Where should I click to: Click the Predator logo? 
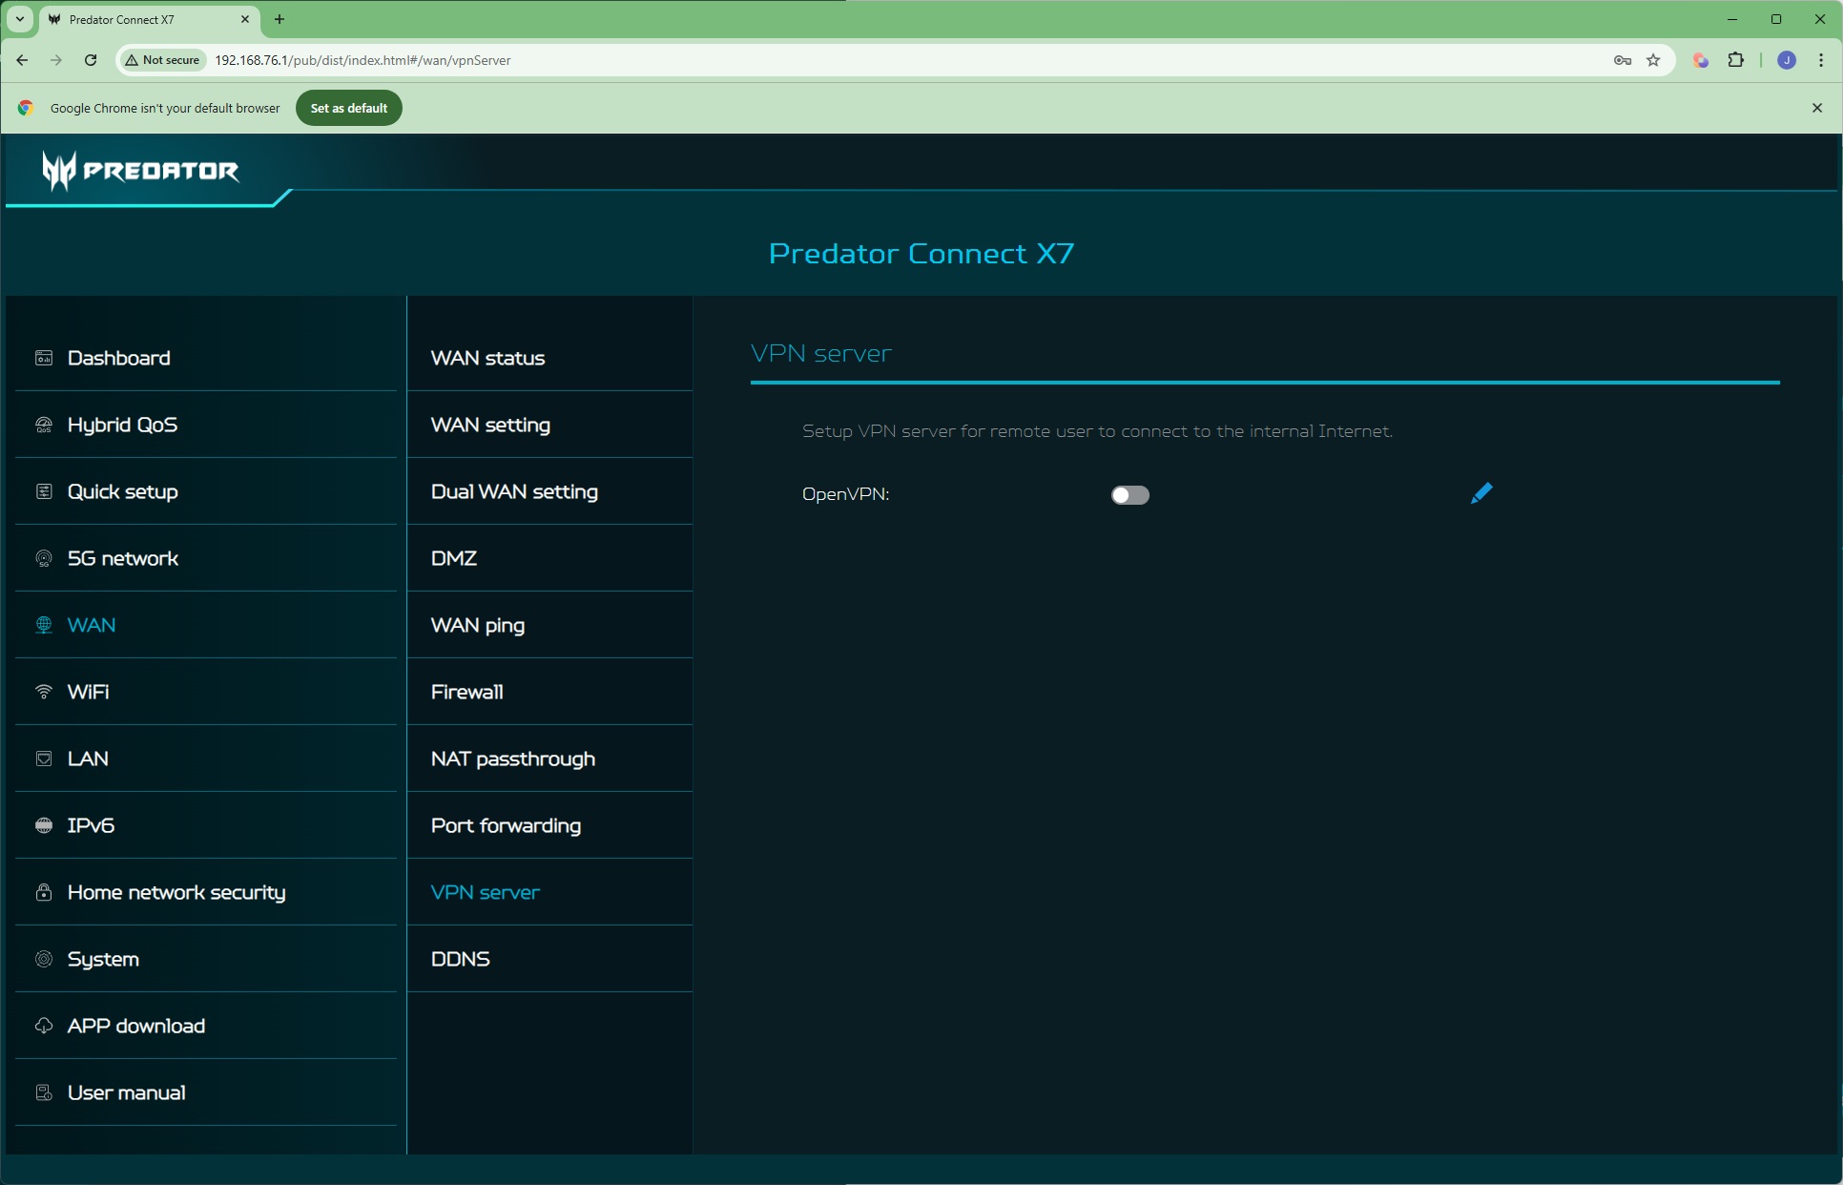coord(141,171)
